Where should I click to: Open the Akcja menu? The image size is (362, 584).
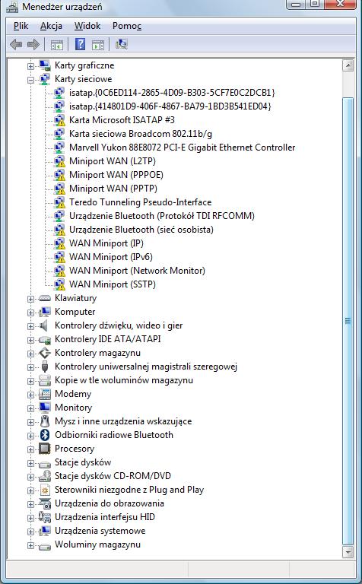(x=52, y=26)
